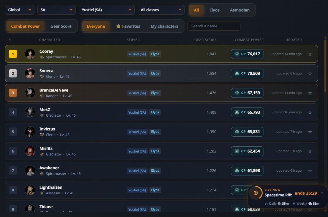Click the Daily reset timer icon
The image size is (328, 217).
click(266, 204)
